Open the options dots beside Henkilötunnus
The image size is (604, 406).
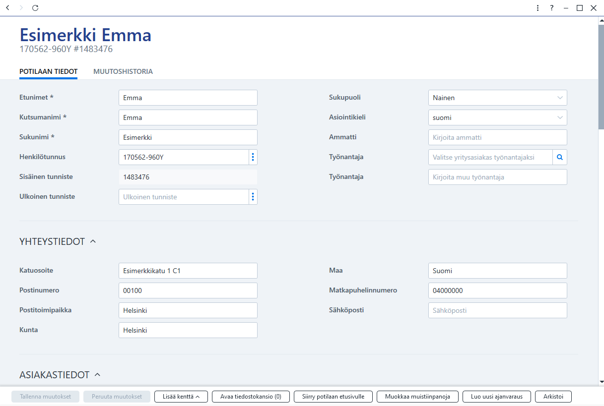click(253, 157)
